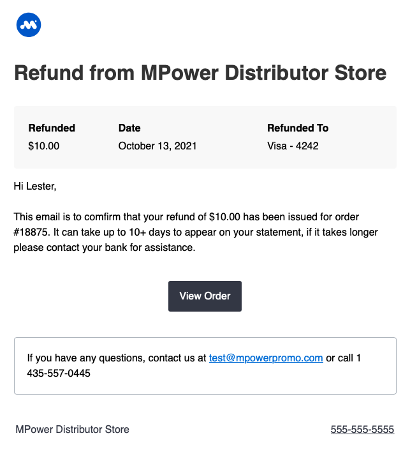The image size is (410, 454).
Task: Click the 555-555-5555 footer phone link
Action: point(362,429)
